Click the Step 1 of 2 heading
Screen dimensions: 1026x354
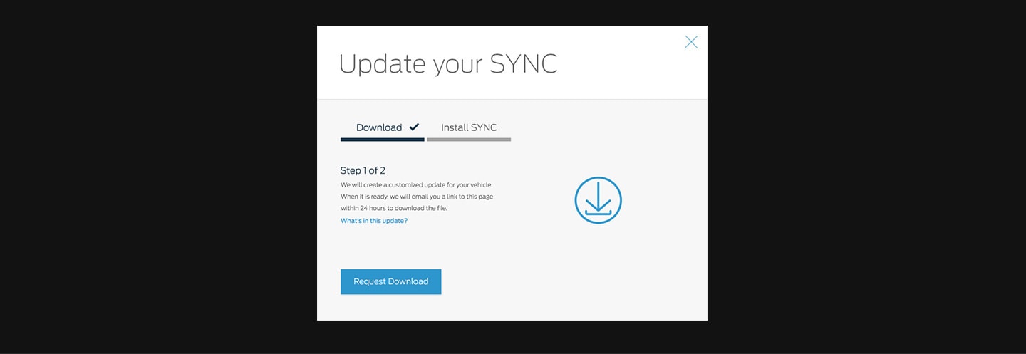[363, 170]
